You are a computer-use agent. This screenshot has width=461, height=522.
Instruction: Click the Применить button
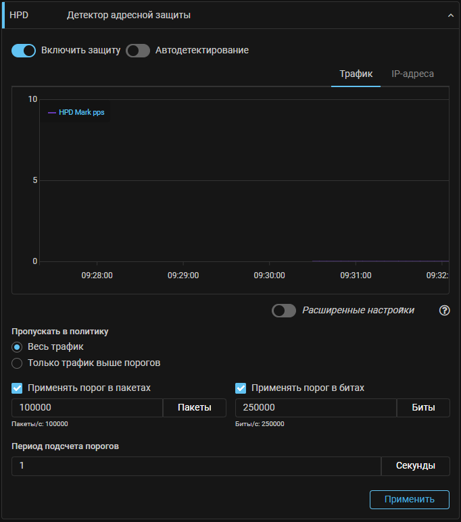click(x=409, y=500)
